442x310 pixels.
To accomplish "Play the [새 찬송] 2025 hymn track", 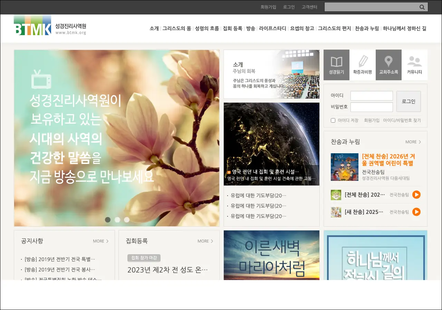I will pyautogui.click(x=416, y=212).
